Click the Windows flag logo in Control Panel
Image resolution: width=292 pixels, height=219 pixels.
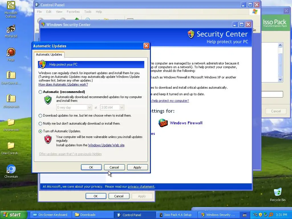click(x=255, y=11)
